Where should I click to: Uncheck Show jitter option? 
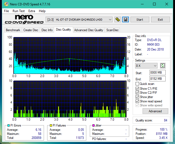point(137,97)
